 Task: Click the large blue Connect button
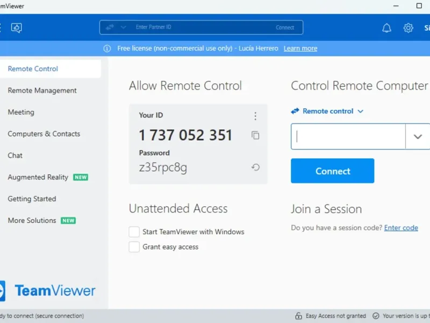(332, 171)
